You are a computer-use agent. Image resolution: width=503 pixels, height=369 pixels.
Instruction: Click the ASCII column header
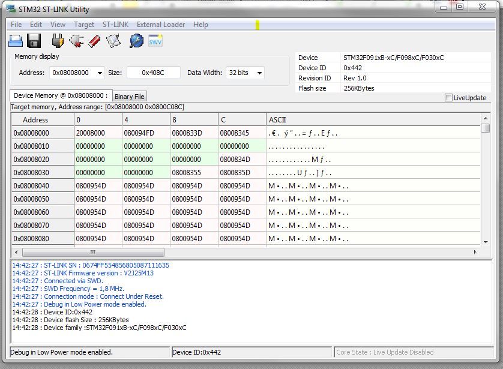373,119
